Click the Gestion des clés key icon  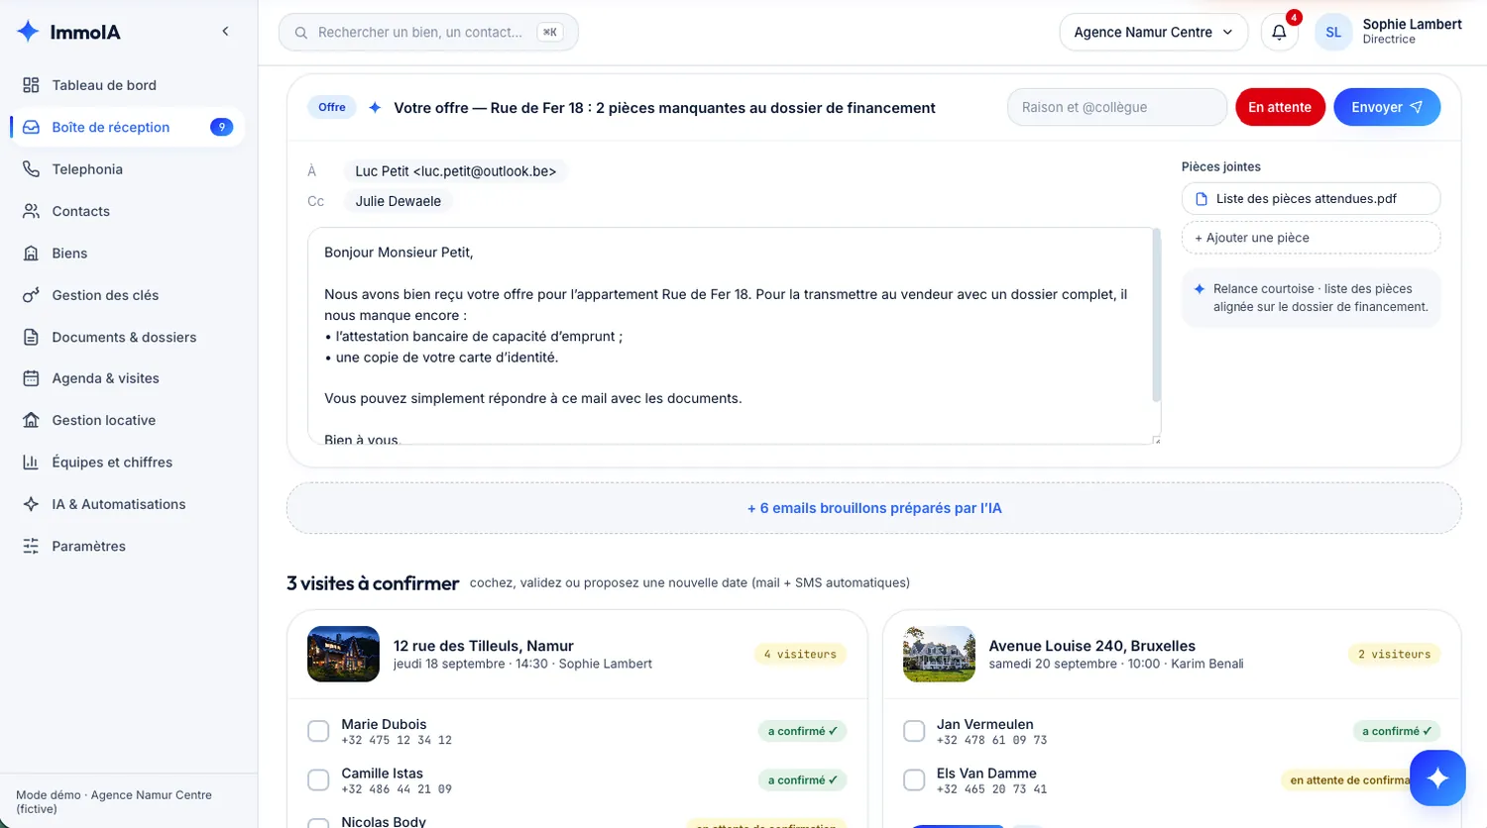click(x=32, y=295)
